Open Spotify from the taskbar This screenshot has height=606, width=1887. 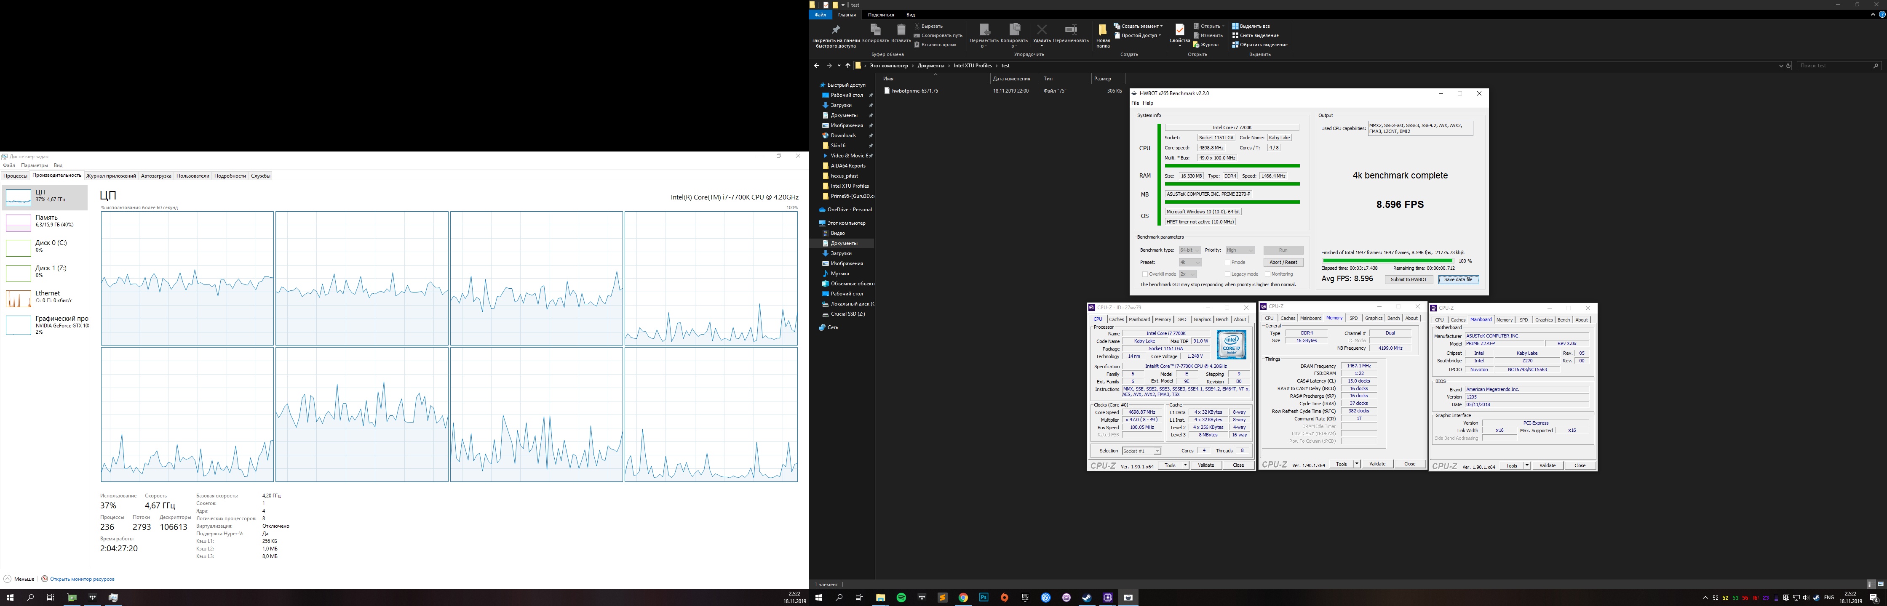point(901,598)
